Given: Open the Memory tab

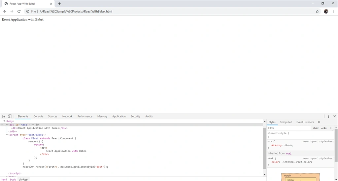Looking at the screenshot, I should (x=102, y=116).
